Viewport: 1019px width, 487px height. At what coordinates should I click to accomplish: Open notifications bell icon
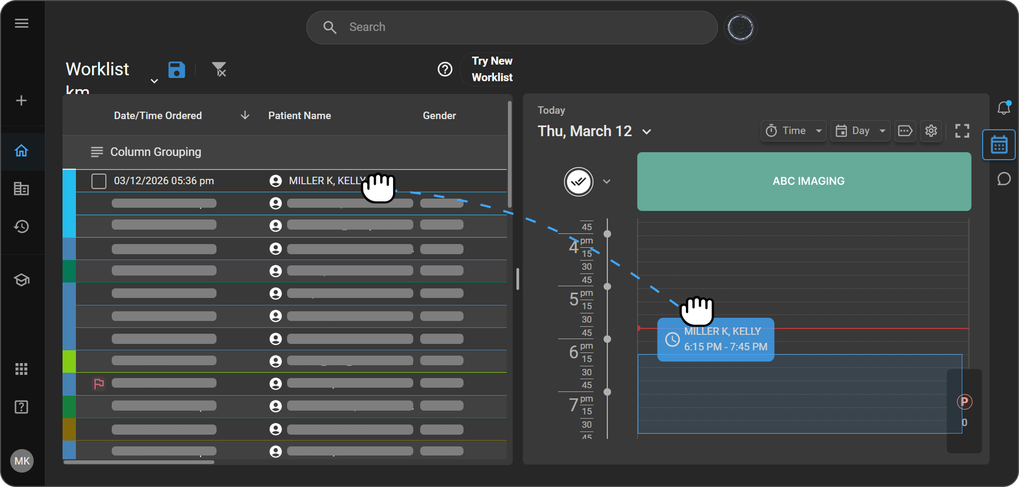[x=1003, y=108]
